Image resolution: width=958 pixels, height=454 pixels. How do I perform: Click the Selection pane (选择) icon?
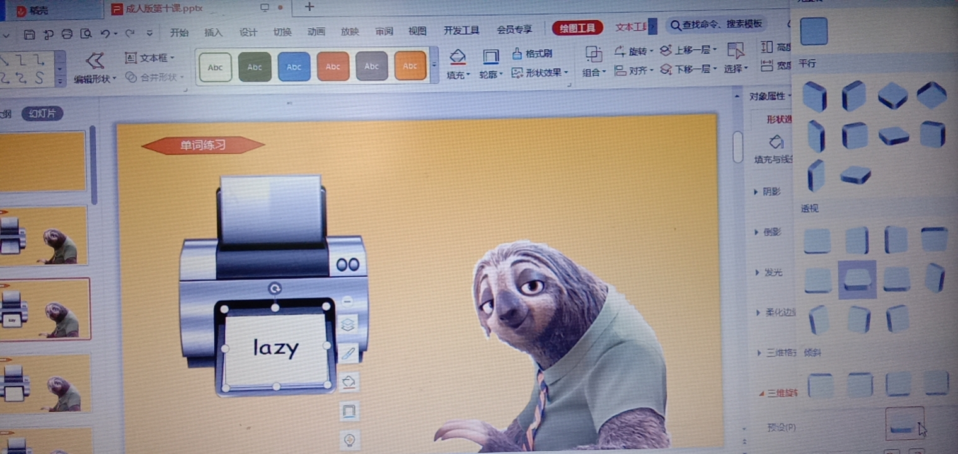pyautogui.click(x=735, y=52)
